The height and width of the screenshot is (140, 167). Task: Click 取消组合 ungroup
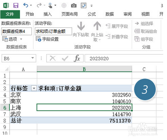(x=145, y=31)
